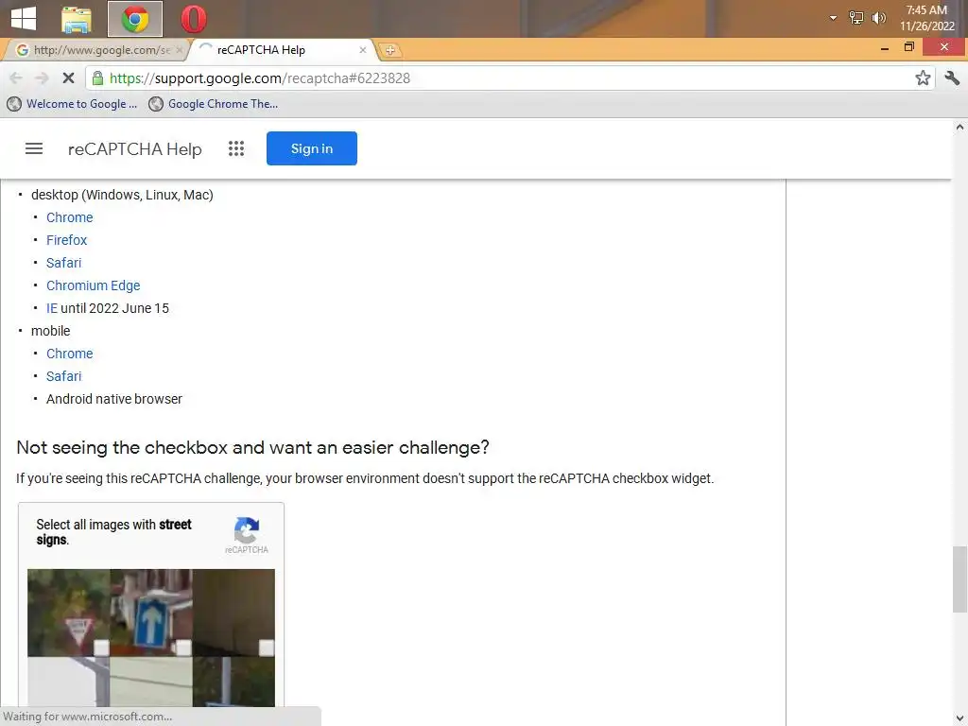This screenshot has height=726, width=968.
Task: Click the Not seeing the checkbox heading
Action: click(252, 447)
